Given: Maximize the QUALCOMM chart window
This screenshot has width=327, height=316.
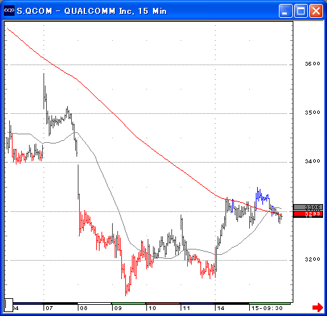Looking at the screenshot, I should (x=301, y=11).
